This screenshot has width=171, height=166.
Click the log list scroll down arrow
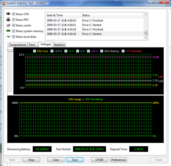[146, 38]
